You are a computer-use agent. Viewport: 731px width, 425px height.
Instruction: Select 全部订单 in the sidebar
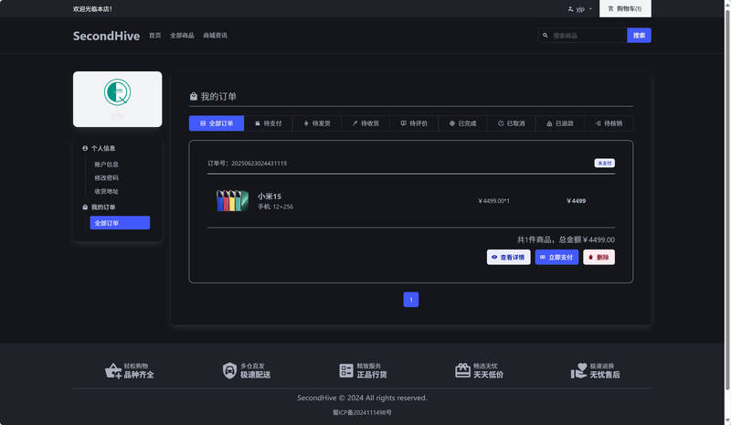coord(120,223)
